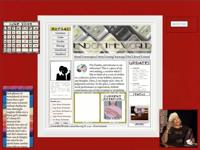
Task: Select highlighted day 10 on calendar
Action: [19, 37]
